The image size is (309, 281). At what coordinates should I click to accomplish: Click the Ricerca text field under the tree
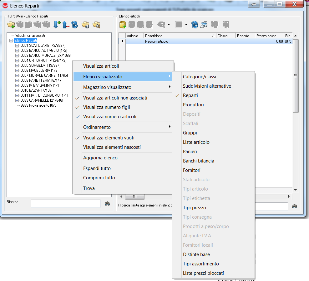click(65, 204)
